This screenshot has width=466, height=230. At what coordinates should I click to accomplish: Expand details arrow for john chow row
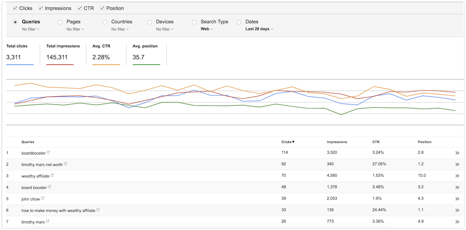click(x=457, y=199)
